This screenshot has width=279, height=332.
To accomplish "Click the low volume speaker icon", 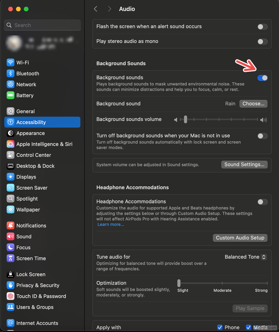I will click(176, 120).
